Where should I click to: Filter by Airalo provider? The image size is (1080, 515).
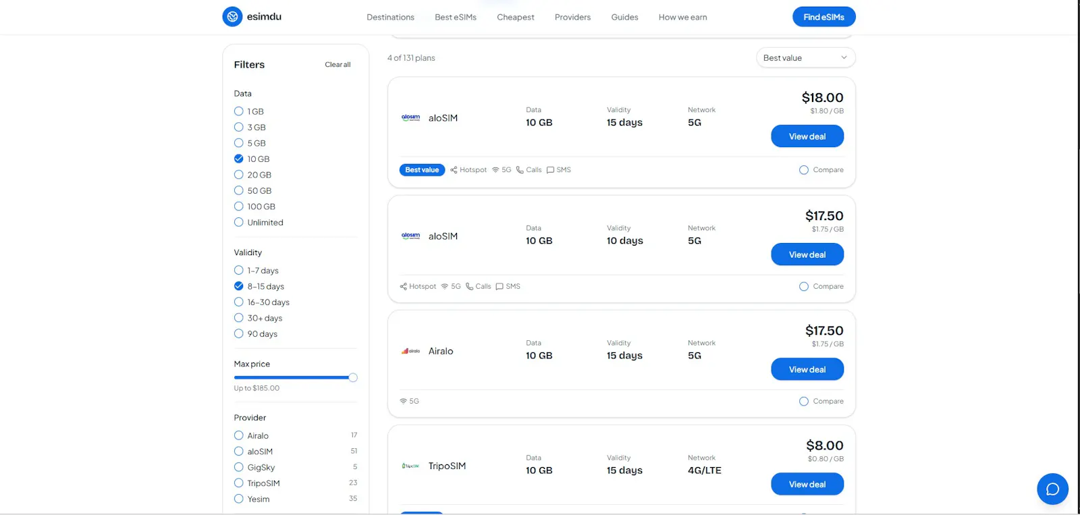pos(238,435)
